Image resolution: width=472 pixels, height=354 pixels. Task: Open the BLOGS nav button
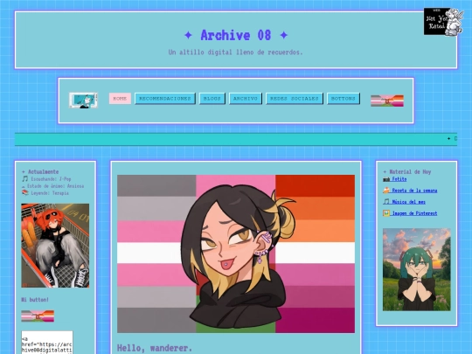point(212,99)
